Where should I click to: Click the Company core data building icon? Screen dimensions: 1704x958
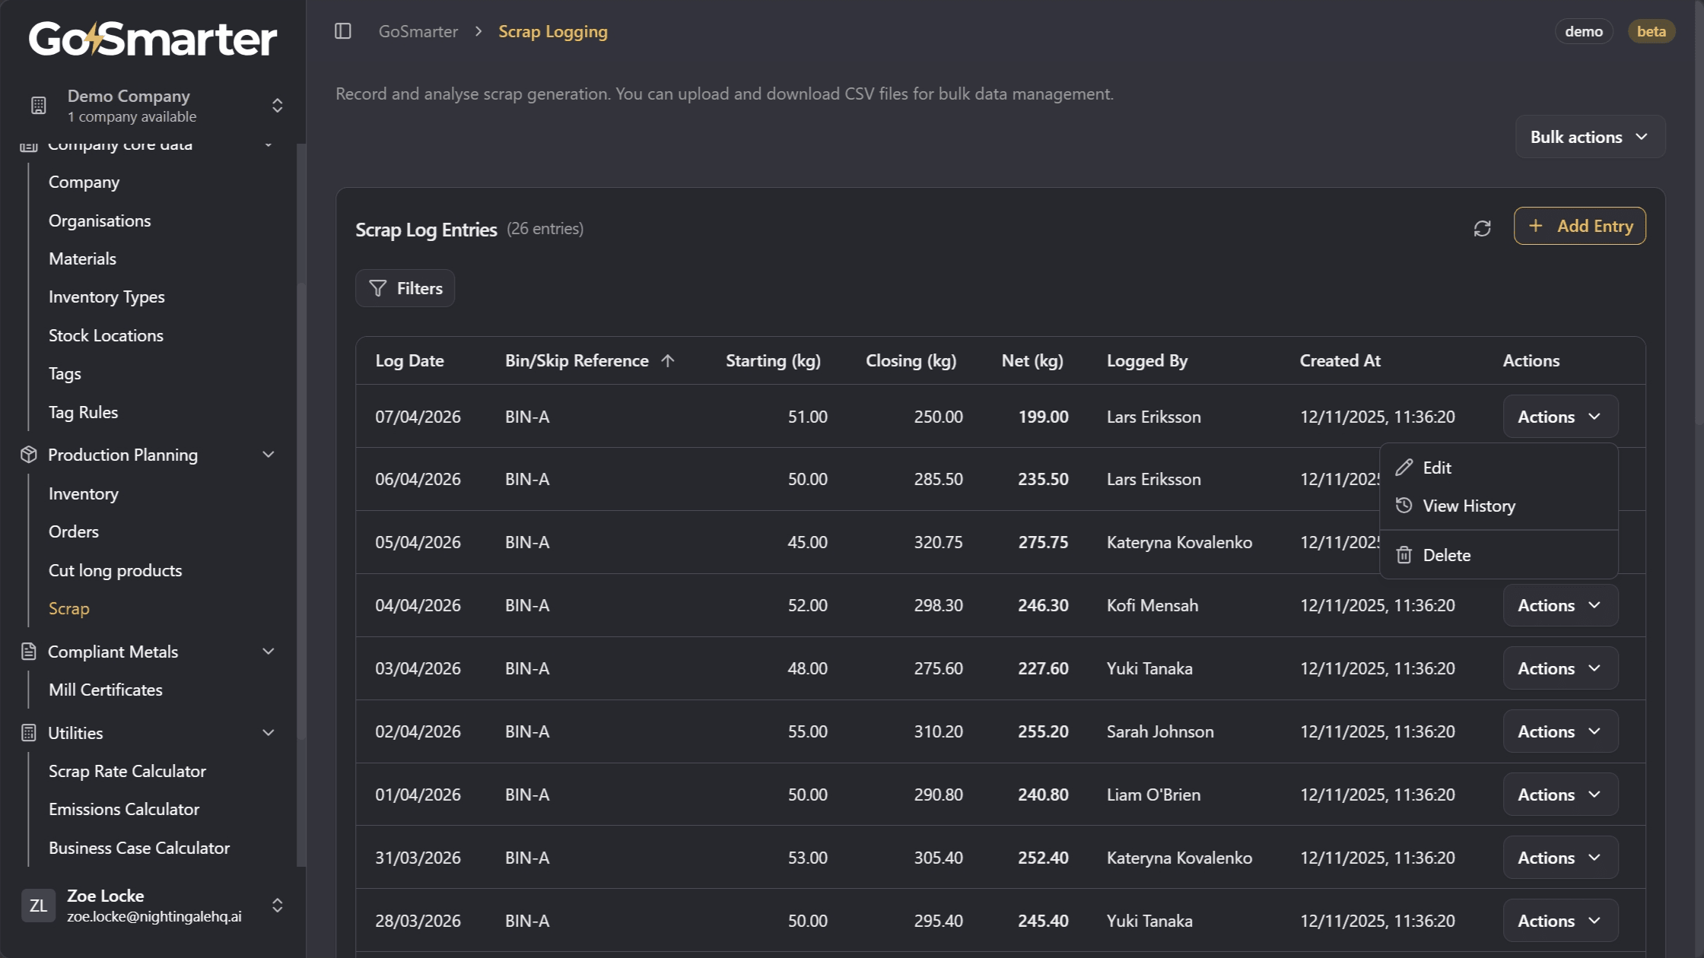pos(28,144)
